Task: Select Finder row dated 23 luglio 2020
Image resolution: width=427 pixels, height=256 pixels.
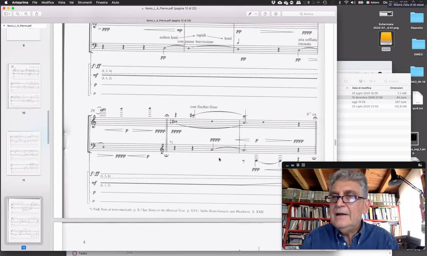Action: pos(374,106)
